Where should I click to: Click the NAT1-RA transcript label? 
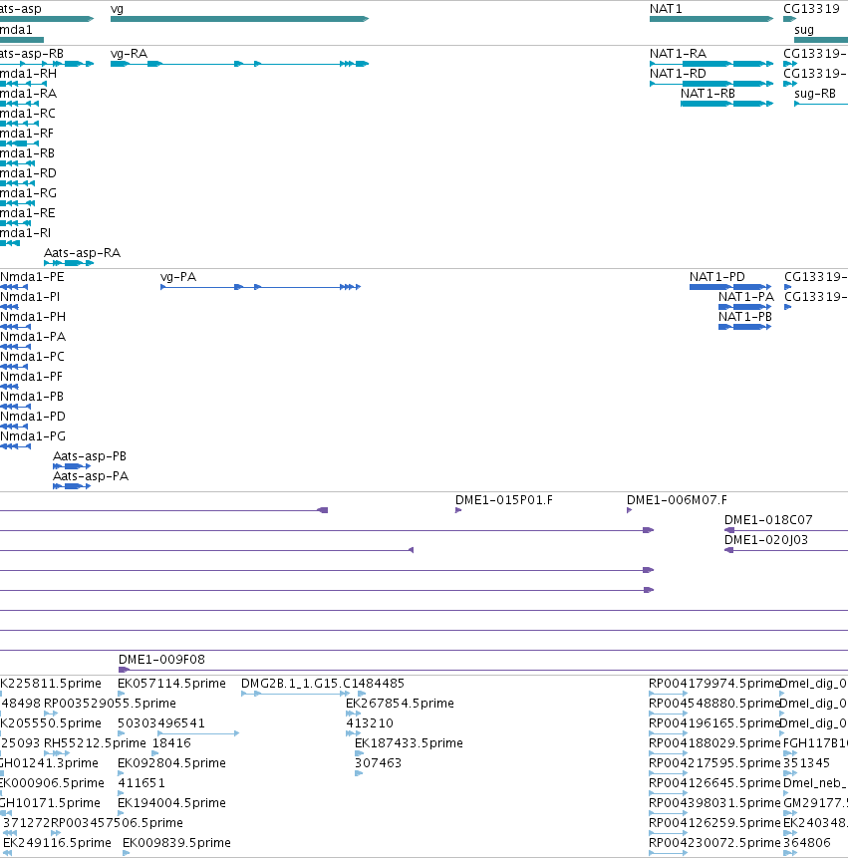point(678,54)
